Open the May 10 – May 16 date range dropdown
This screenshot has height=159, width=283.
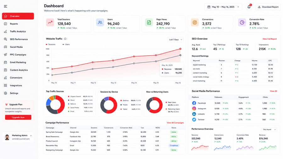click(x=223, y=7)
